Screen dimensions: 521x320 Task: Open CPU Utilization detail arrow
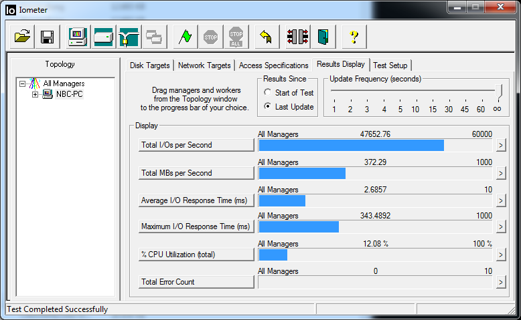[x=501, y=255]
